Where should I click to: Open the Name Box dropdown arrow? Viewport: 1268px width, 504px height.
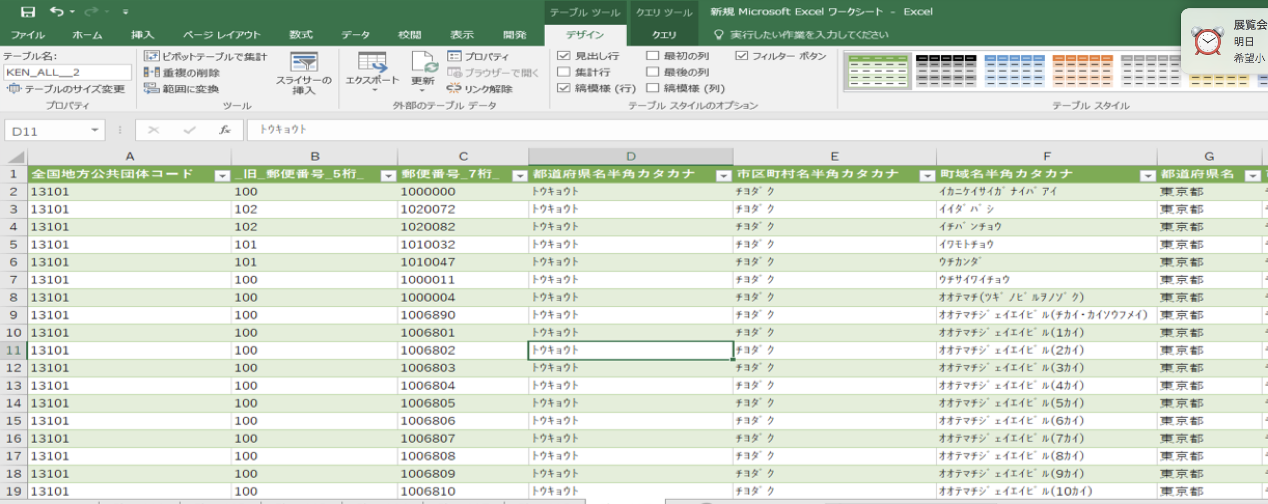click(95, 130)
